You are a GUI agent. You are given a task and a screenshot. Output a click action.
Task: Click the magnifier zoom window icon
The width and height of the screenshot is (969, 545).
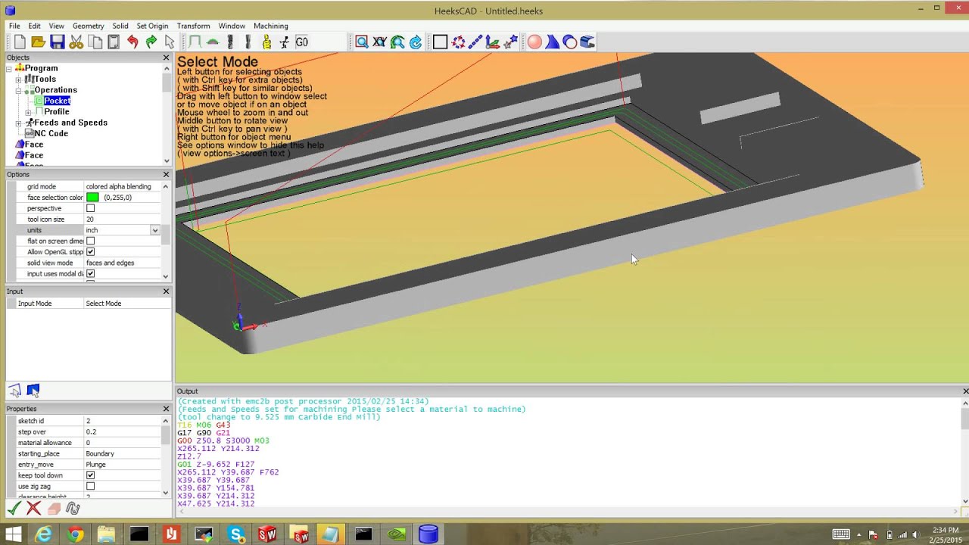[x=362, y=42]
